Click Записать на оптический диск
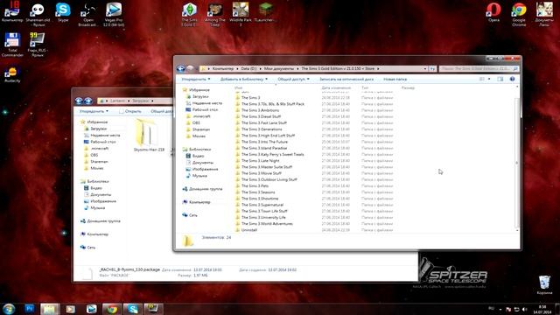Screen dimensions: 560x315 (x=346, y=79)
